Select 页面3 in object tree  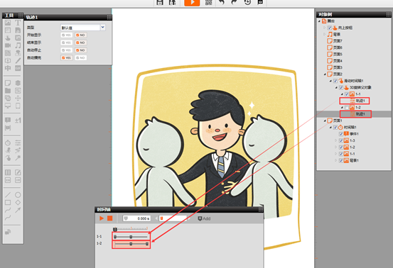click(338, 67)
